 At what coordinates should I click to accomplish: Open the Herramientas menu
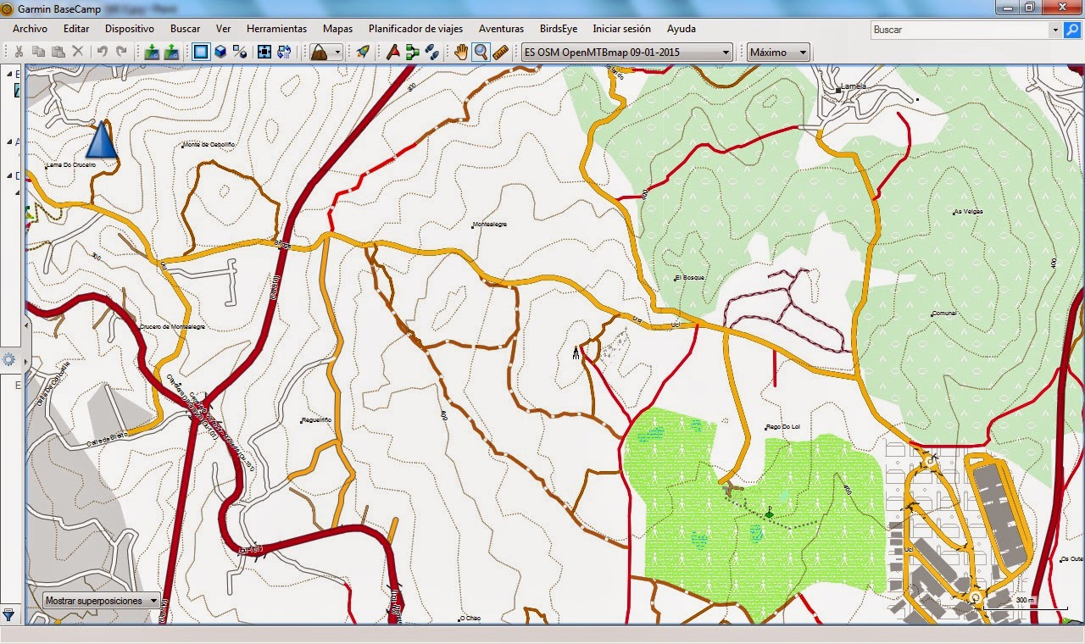click(276, 29)
